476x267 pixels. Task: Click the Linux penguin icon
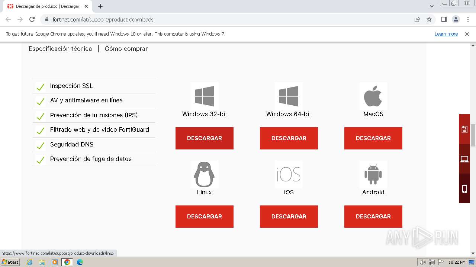(x=205, y=174)
